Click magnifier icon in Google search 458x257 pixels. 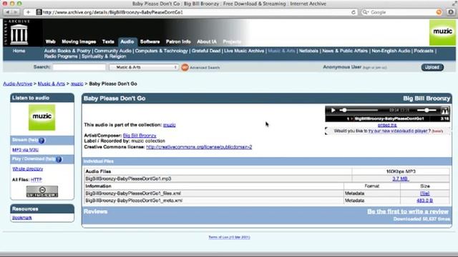(366, 12)
